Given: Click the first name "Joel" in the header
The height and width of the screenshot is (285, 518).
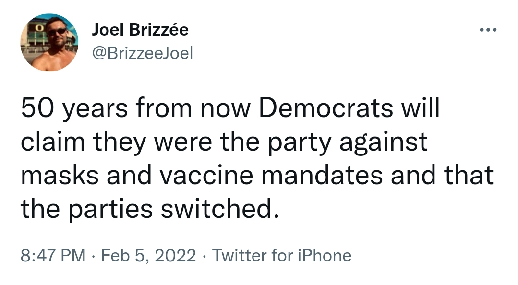Looking at the screenshot, I should (108, 30).
